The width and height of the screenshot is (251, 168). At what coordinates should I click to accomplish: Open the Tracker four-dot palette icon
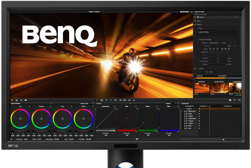[111, 100]
